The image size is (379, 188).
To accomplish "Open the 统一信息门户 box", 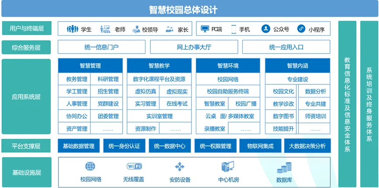I will click(x=101, y=47).
